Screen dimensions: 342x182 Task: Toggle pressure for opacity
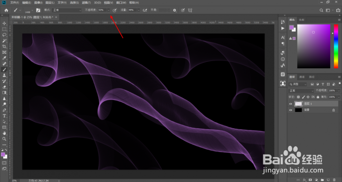click(x=114, y=10)
